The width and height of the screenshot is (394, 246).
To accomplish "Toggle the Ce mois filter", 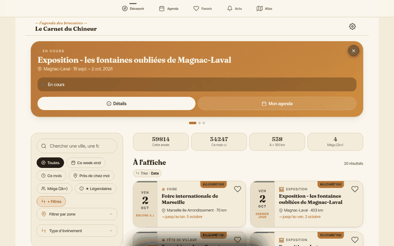I will pos(52,176).
